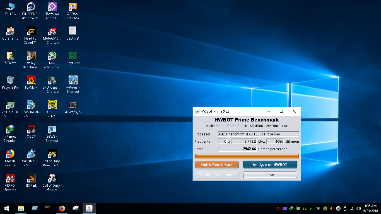Click Safely Remove Hardware USB tray icon
The image size is (381, 214).
(345, 208)
